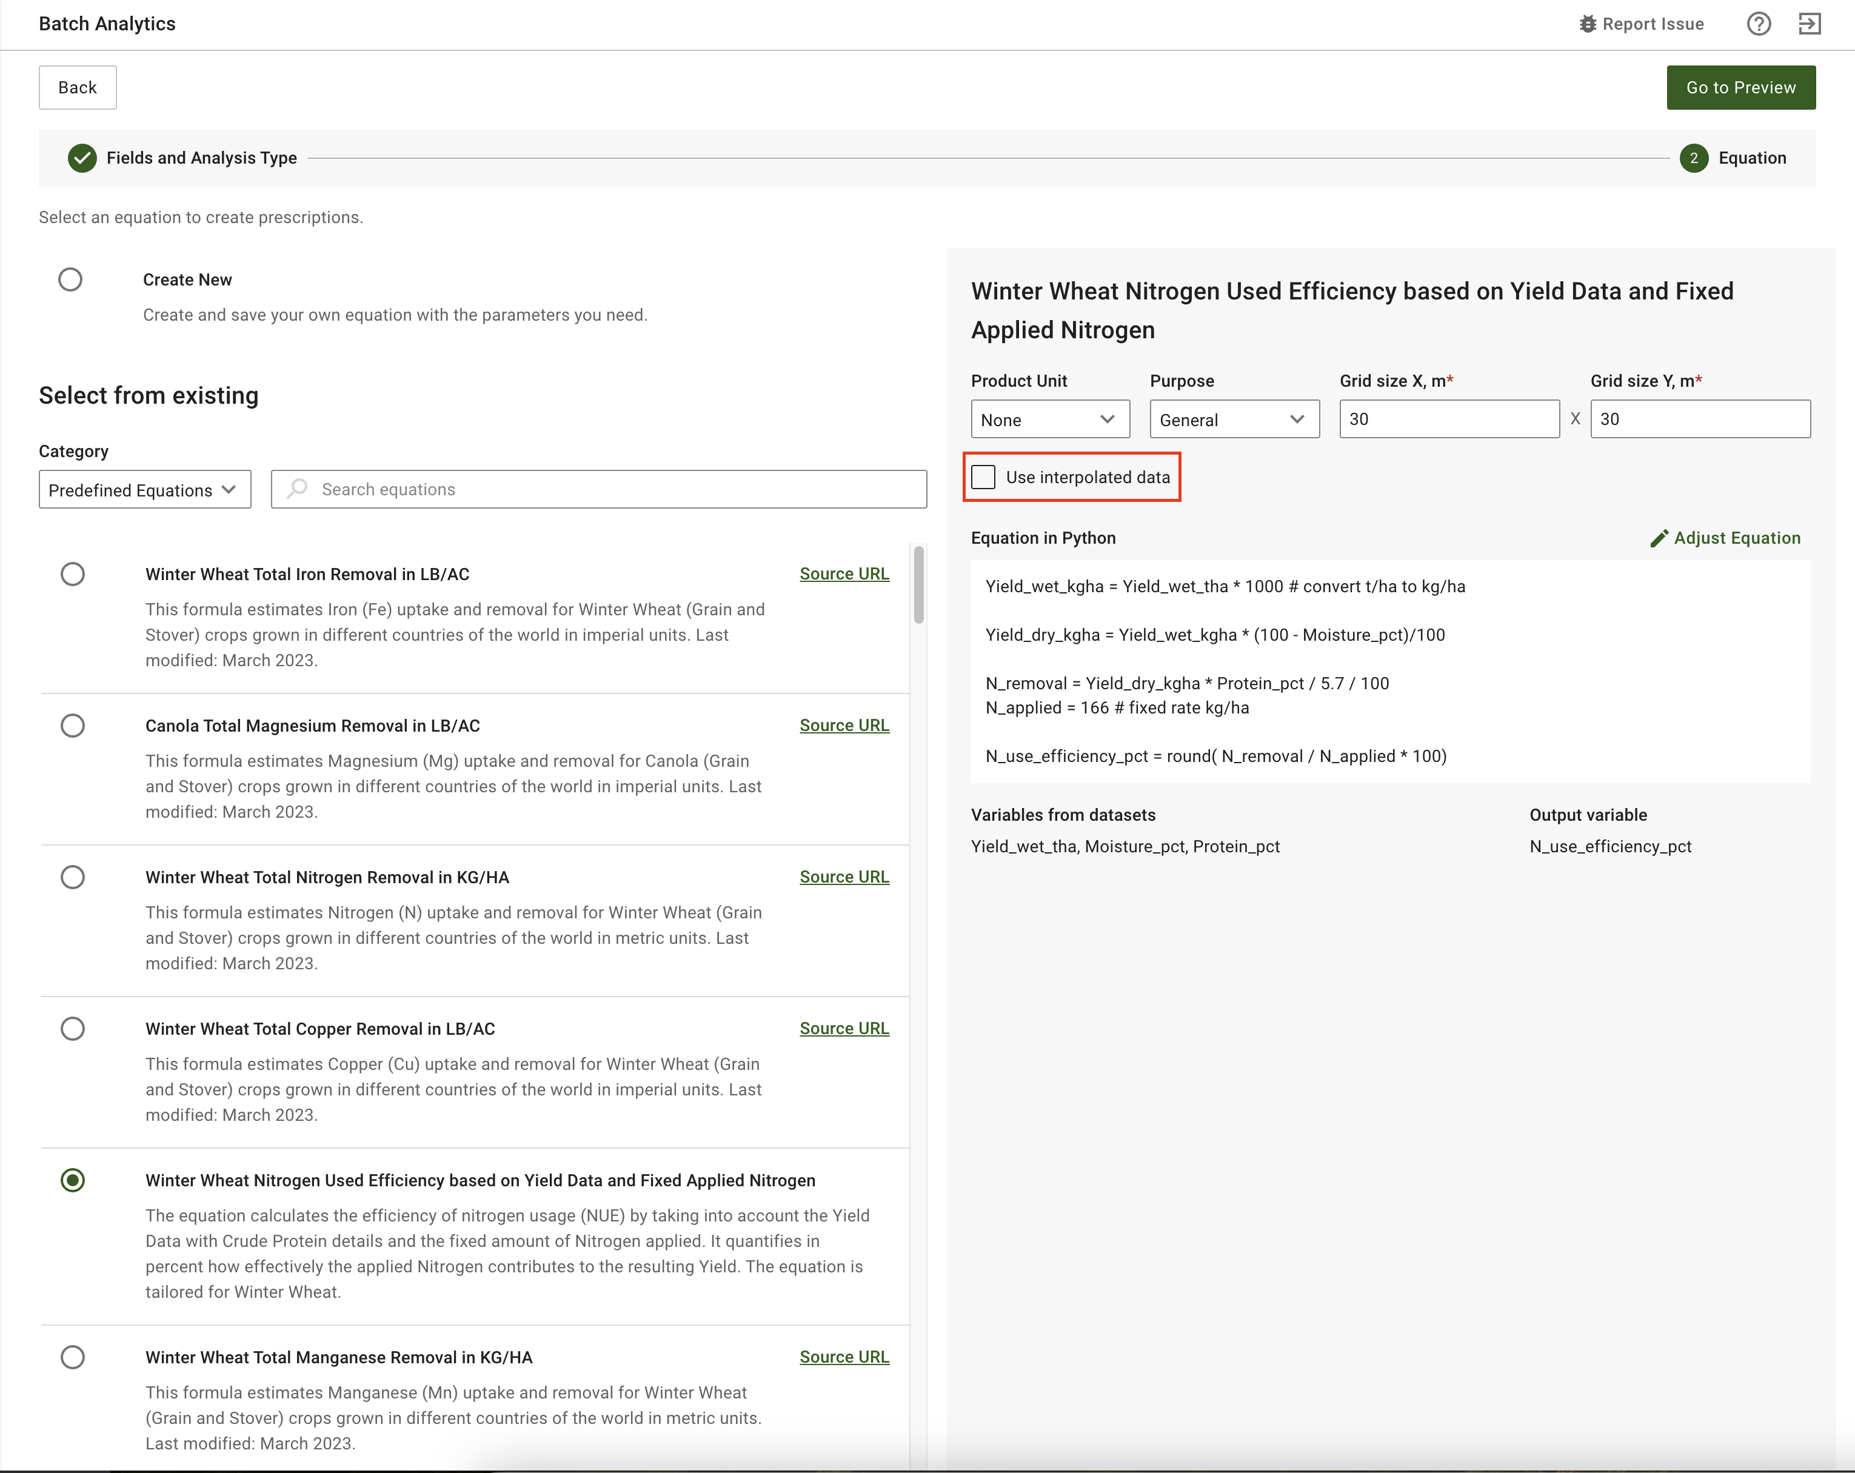Select Canola Total Magnesium Removal radio
Image resolution: width=1855 pixels, height=1473 pixels.
(73, 726)
